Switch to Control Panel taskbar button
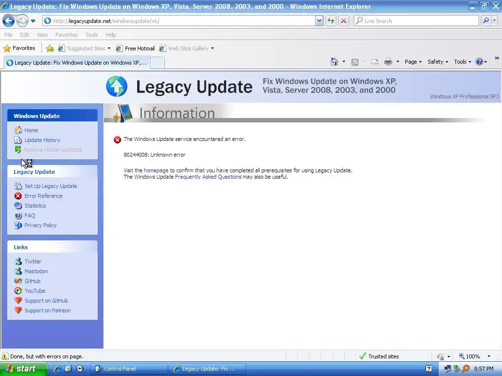The height and width of the screenshot is (376, 502). click(129, 369)
